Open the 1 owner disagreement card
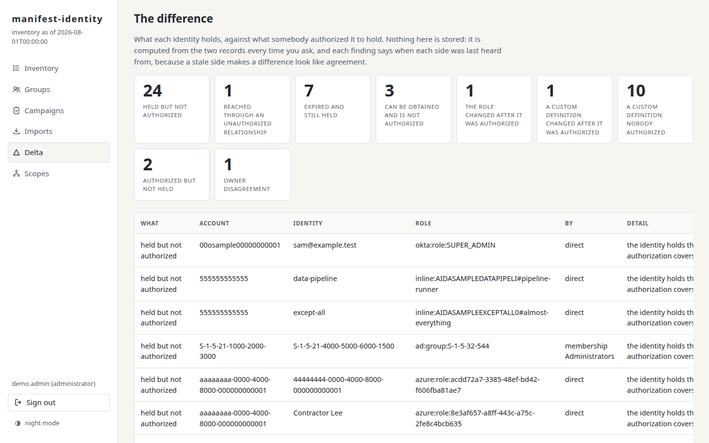 point(253,175)
